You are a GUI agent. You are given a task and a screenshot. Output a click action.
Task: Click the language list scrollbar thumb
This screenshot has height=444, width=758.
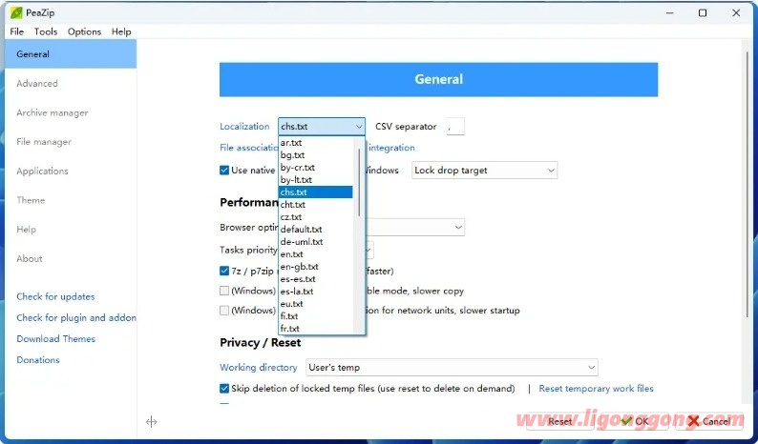pos(359,182)
